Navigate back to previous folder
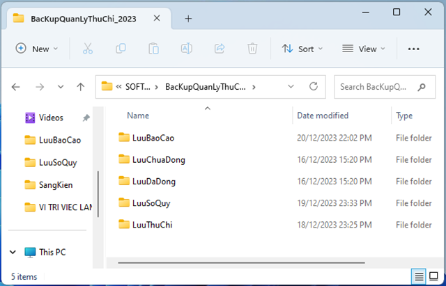Screen dimensions: 446x286 pyautogui.click(x=16, y=87)
